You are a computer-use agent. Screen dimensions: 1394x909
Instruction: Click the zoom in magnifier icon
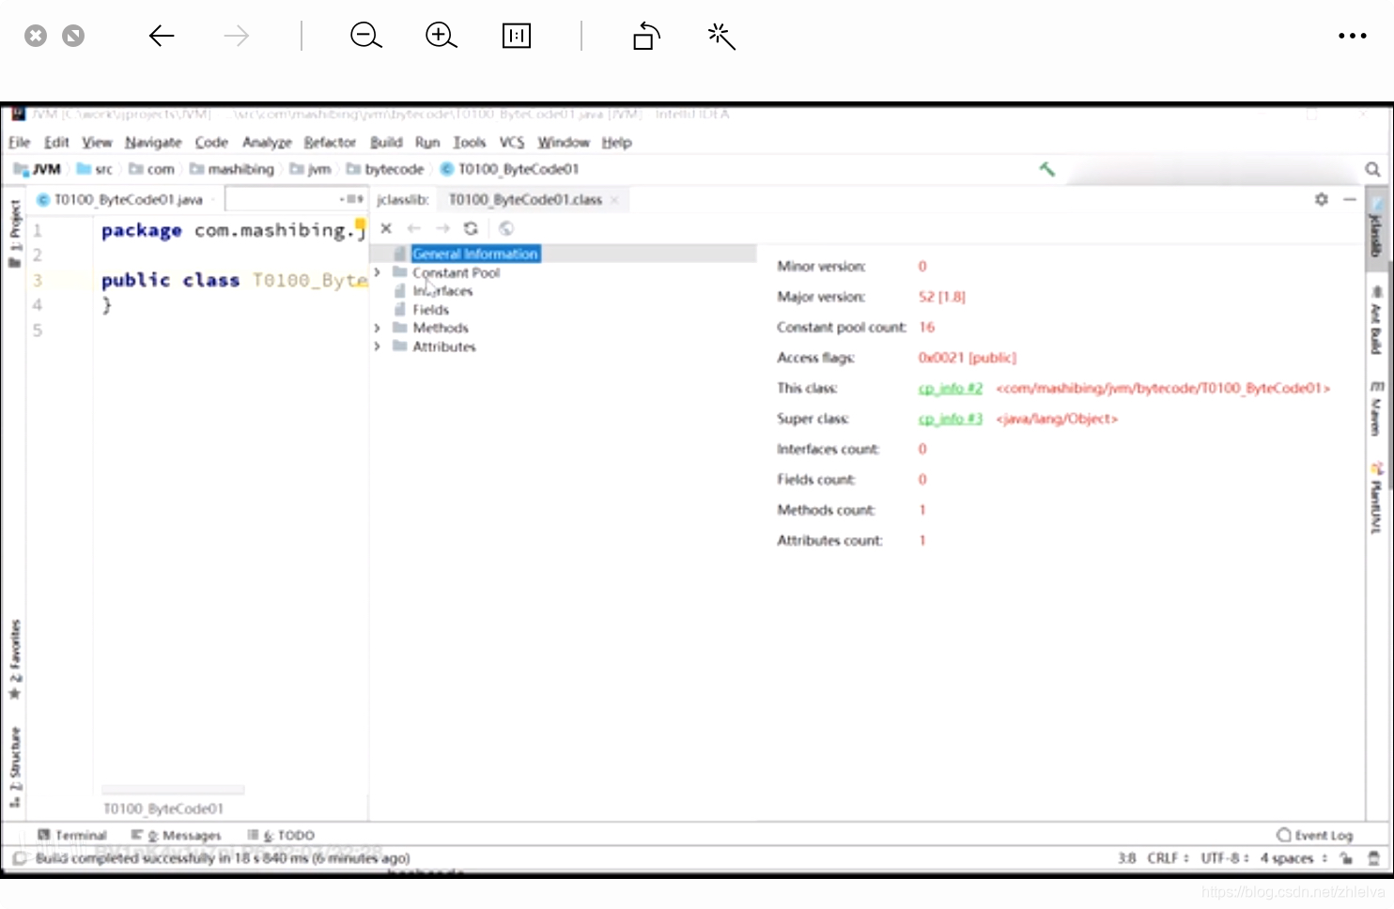441,36
